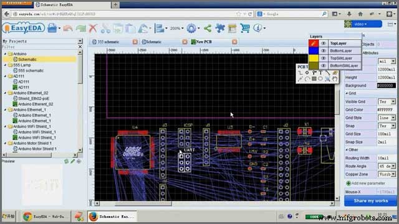
Task: Select the solid rectangle tool in PCB Tools
Action: tap(314, 79)
